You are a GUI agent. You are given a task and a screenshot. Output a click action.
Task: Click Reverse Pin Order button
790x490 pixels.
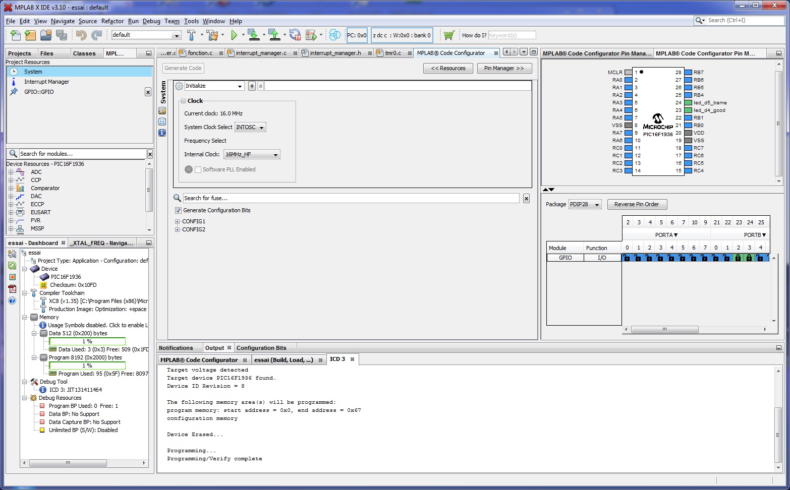[x=637, y=204]
